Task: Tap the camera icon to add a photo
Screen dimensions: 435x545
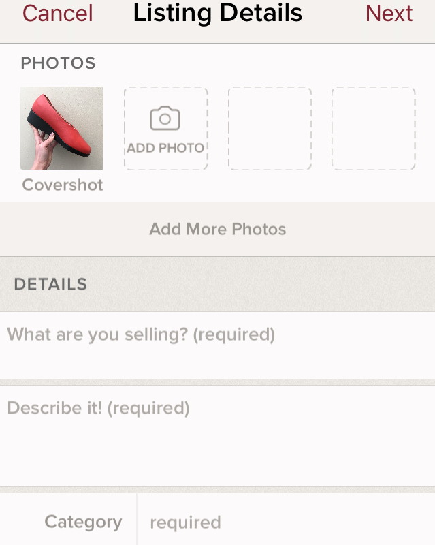Action: pos(165,119)
